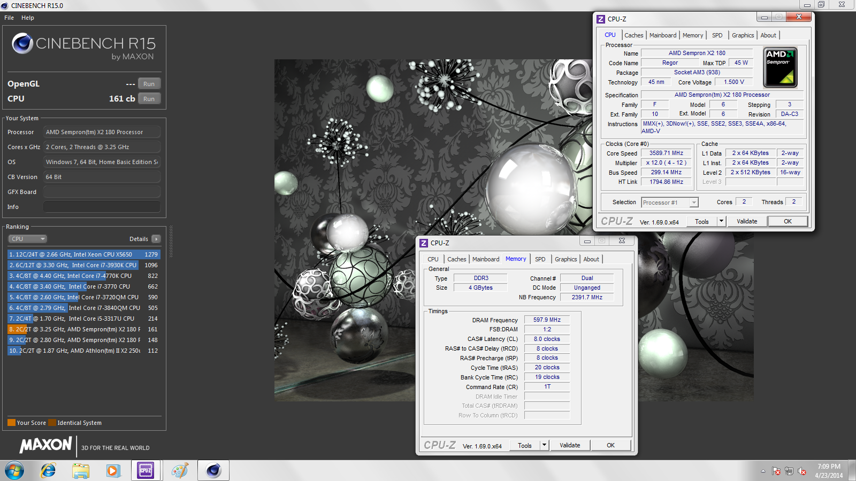Screen dimensions: 856x481
Task: Switch to Graphics tab in CPU window
Action: click(743, 35)
